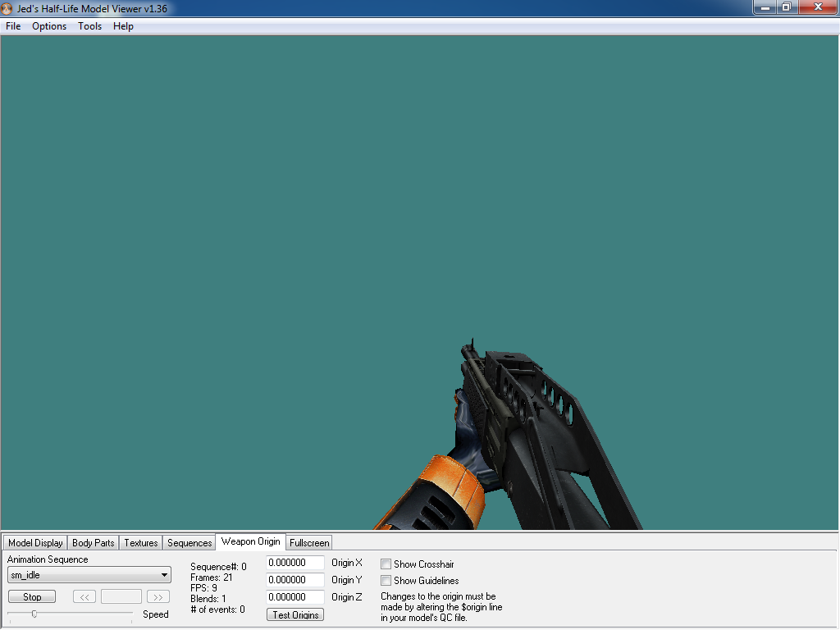Click the Origin X value field
This screenshot has width=840, height=630.
click(x=295, y=563)
